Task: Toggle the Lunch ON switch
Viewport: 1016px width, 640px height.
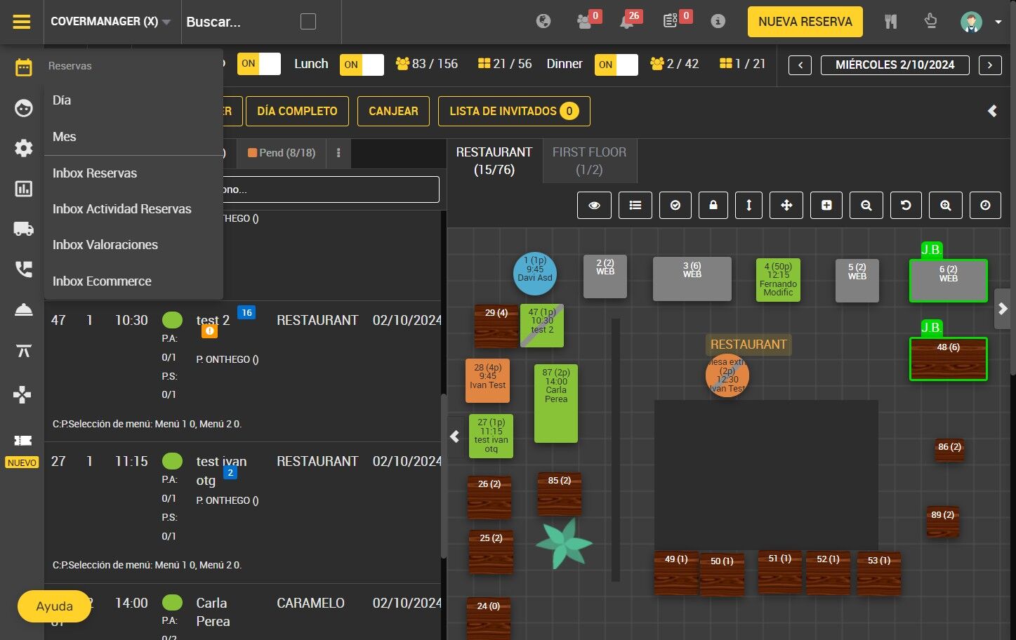Action: pos(362,64)
